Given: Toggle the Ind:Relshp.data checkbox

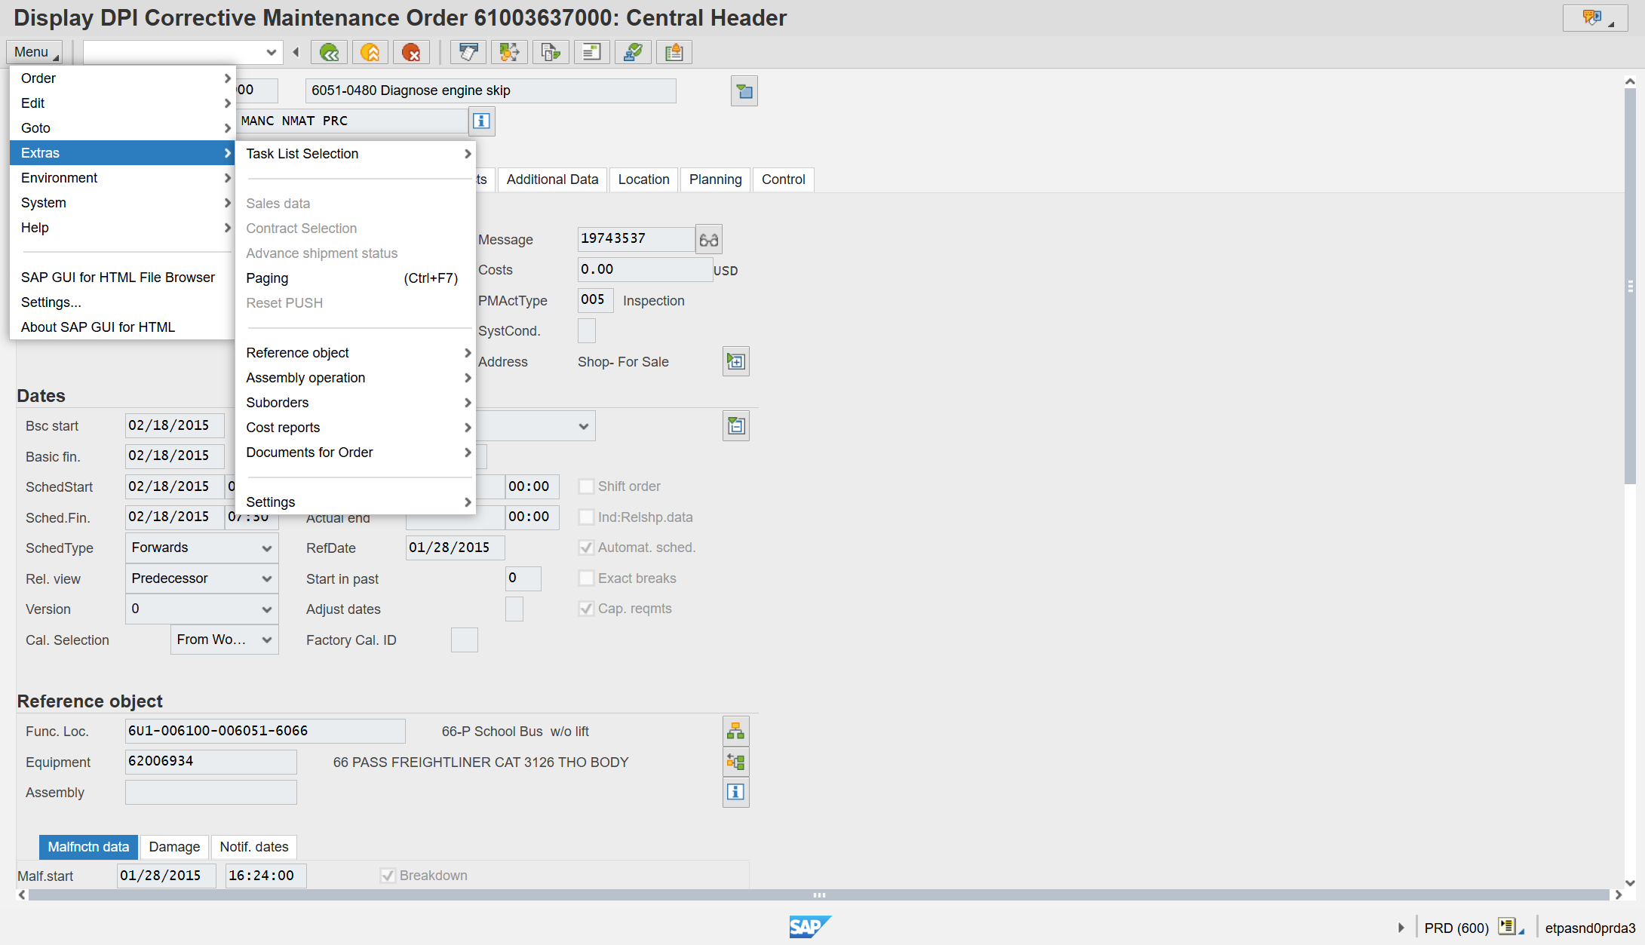Looking at the screenshot, I should [x=586, y=517].
